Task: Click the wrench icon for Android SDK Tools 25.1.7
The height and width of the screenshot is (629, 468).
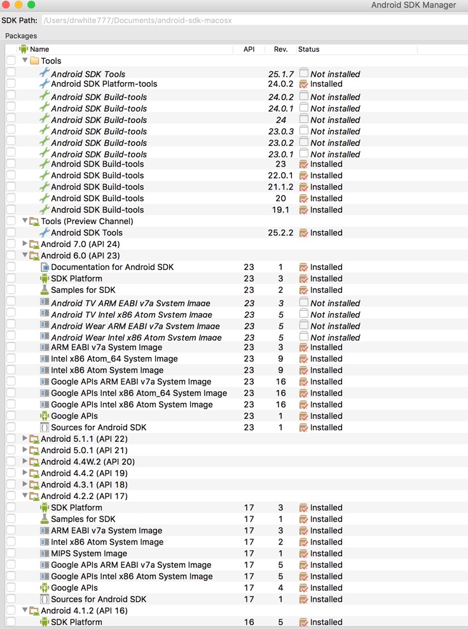Action: [x=44, y=73]
